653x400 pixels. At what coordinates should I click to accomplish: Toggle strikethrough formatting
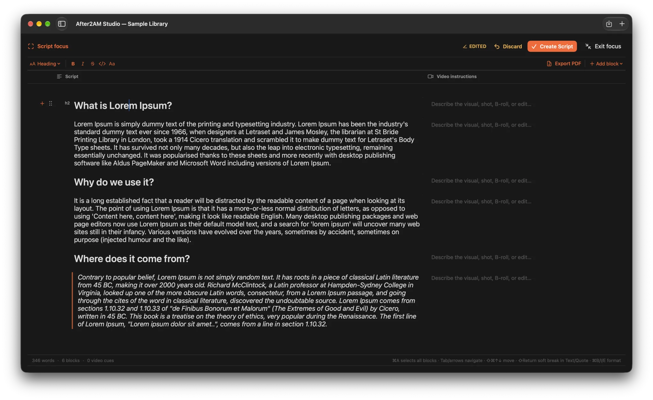(92, 64)
